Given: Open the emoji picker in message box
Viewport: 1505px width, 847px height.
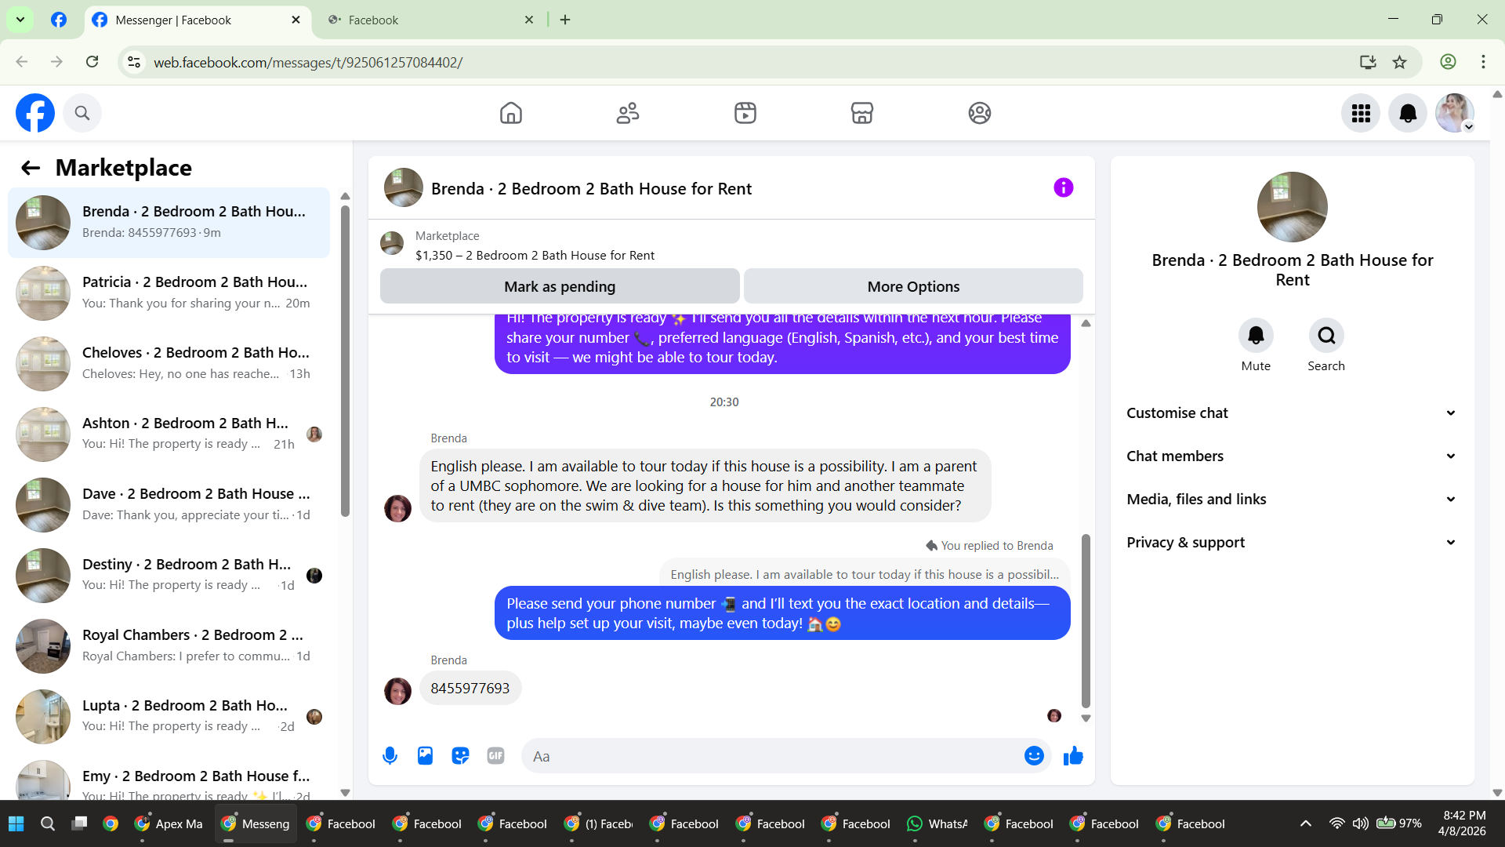Looking at the screenshot, I should click(1034, 756).
